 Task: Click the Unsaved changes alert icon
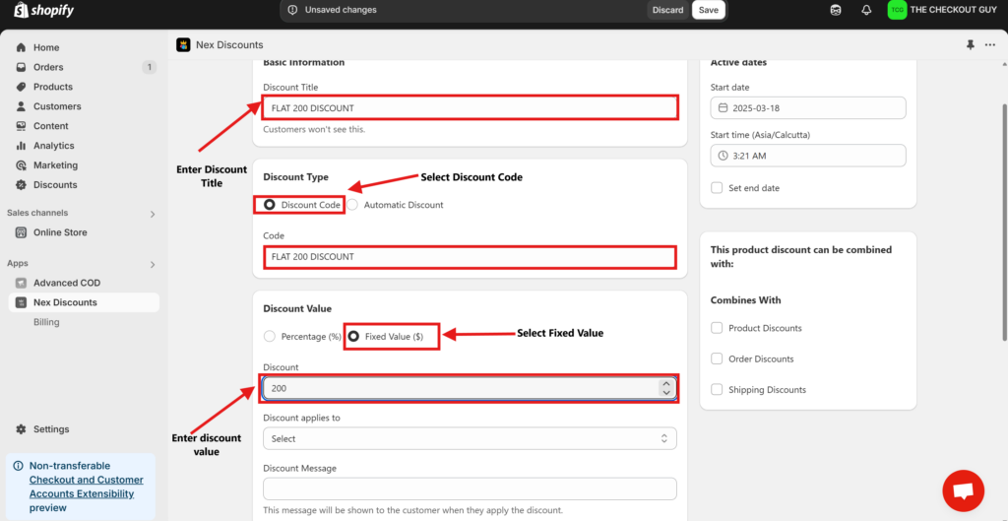[x=293, y=10]
